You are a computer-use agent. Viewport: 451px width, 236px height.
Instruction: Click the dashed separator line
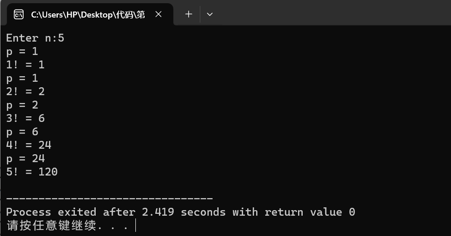[110, 198]
